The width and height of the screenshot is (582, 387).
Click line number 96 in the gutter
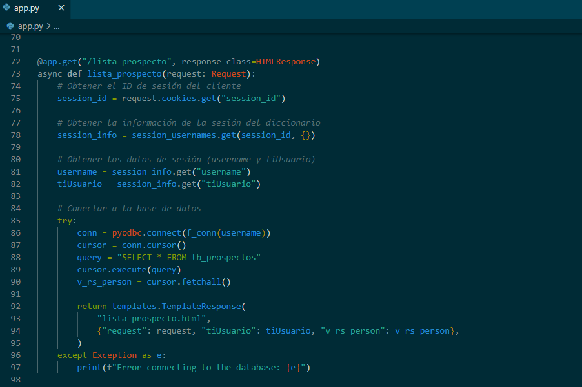pos(15,355)
